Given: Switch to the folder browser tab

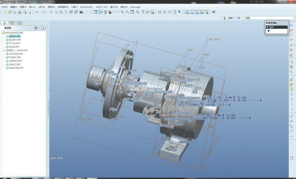Looking at the screenshot, I should pos(12,23).
